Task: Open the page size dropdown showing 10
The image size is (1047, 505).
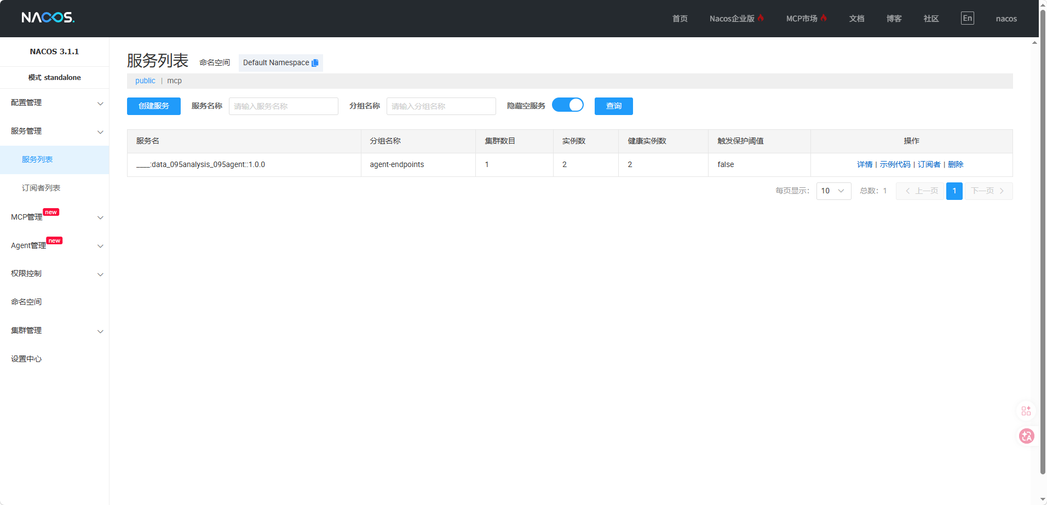Action: tap(833, 191)
